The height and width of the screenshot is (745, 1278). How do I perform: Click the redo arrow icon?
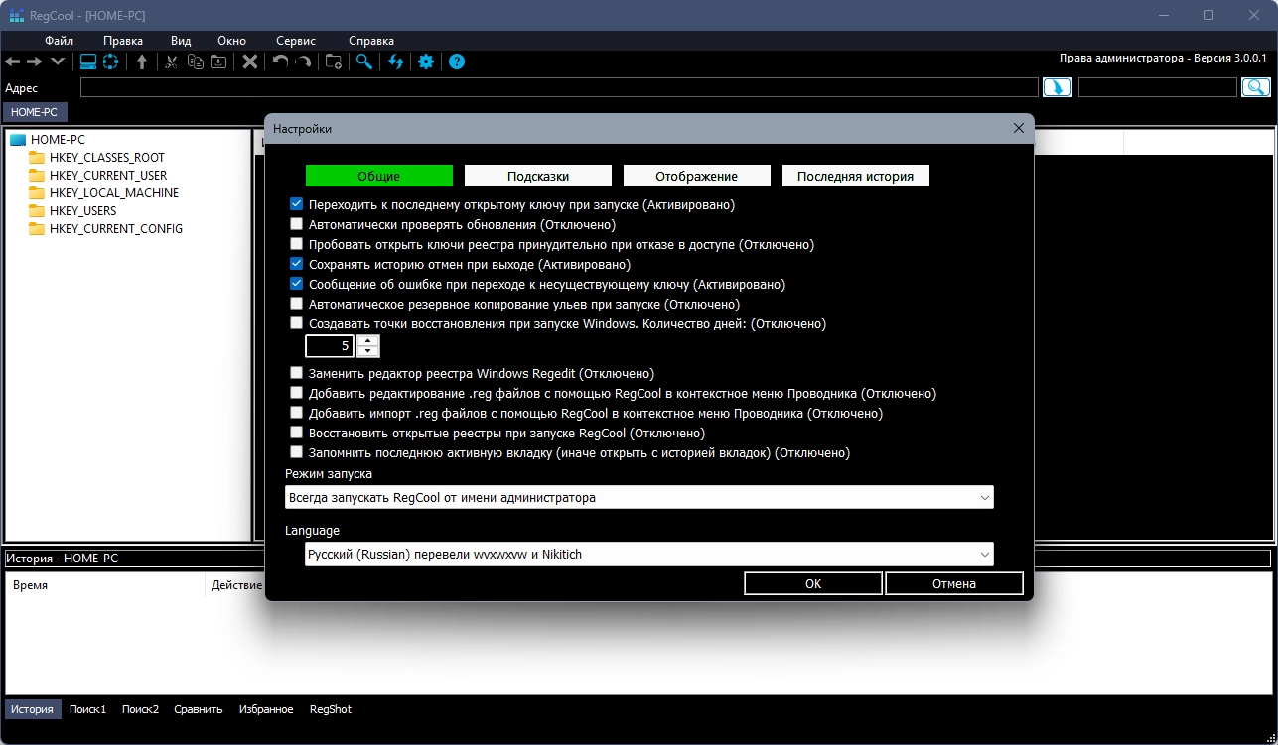coord(303,62)
